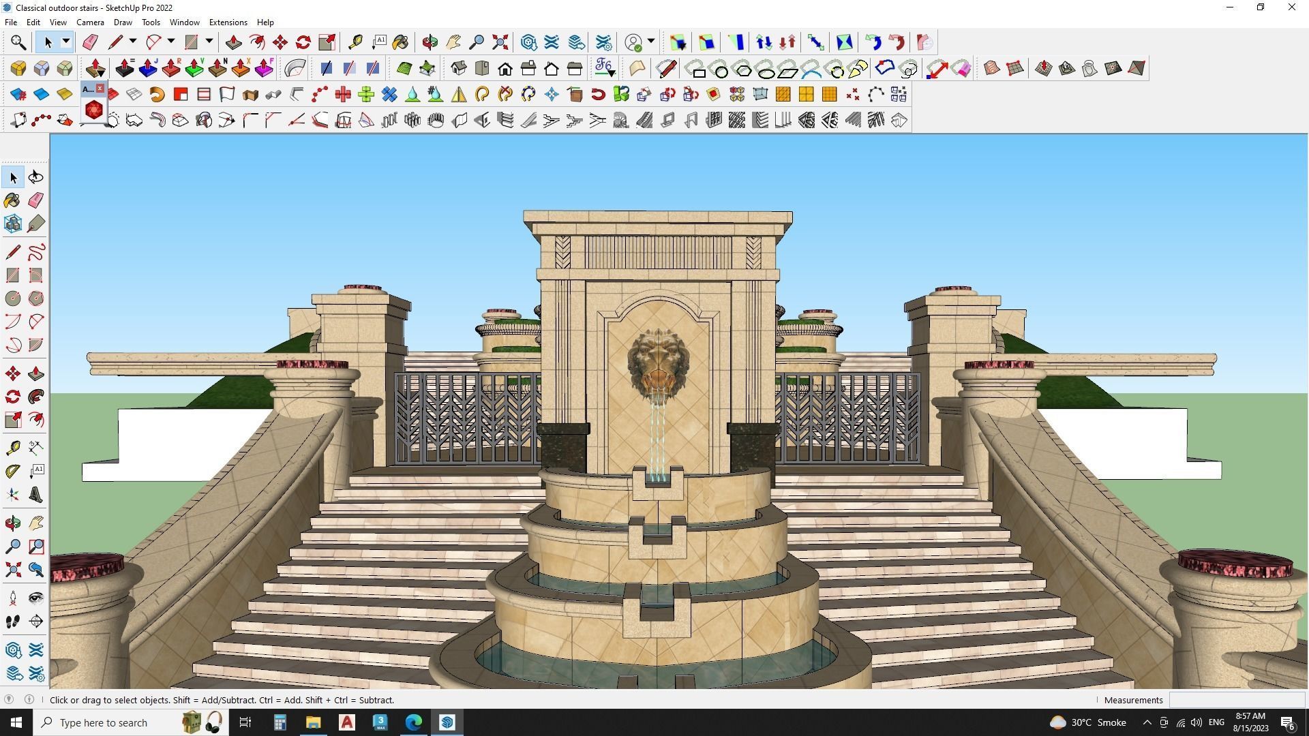Click the status bar info icon

[x=29, y=700]
